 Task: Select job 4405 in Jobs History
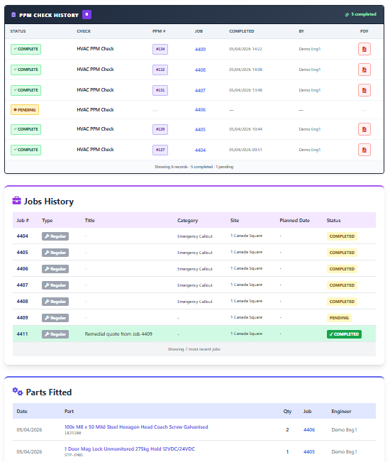point(23,253)
